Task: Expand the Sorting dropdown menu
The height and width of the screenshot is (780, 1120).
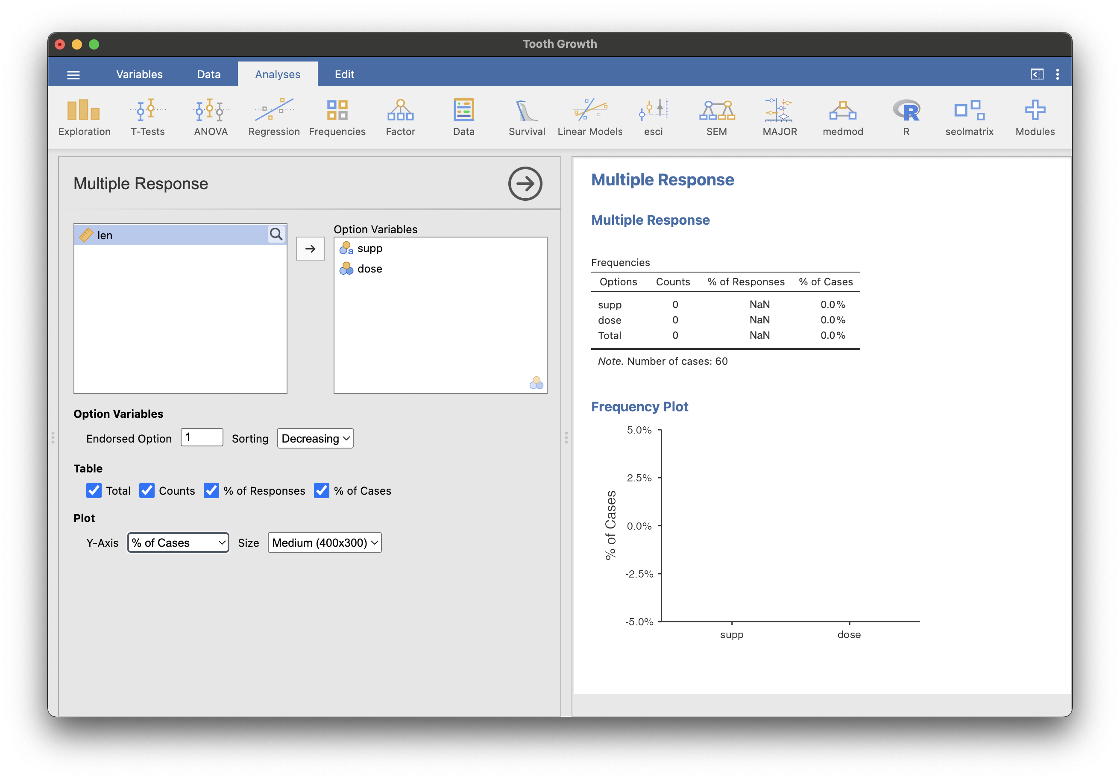Action: [x=315, y=439]
